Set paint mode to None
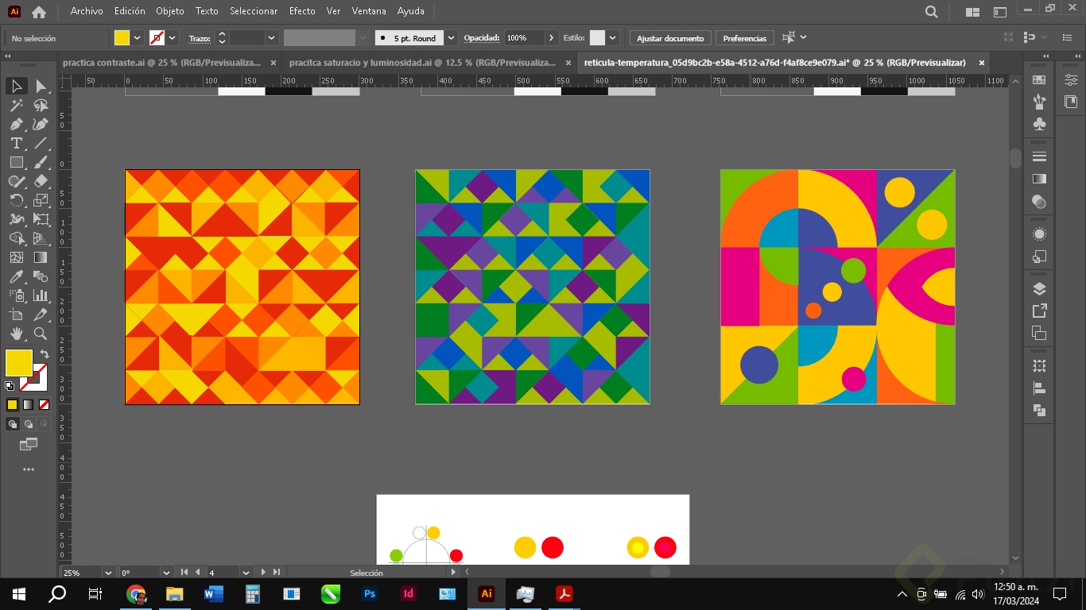This screenshot has height=610, width=1086. pyautogui.click(x=45, y=405)
